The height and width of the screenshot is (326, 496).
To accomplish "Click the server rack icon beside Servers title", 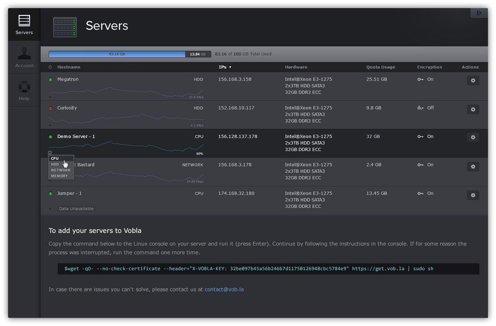I will tap(65, 27).
